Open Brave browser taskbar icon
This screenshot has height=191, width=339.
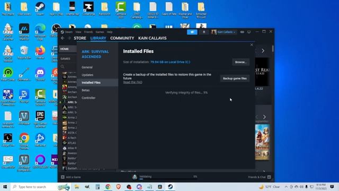pyautogui.click(x=119, y=187)
